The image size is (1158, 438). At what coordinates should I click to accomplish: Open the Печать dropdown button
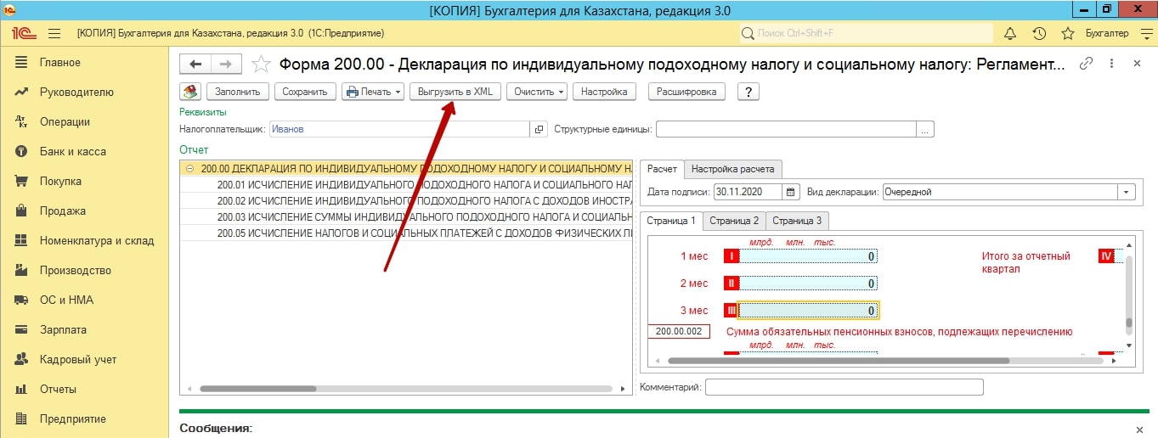(x=373, y=92)
